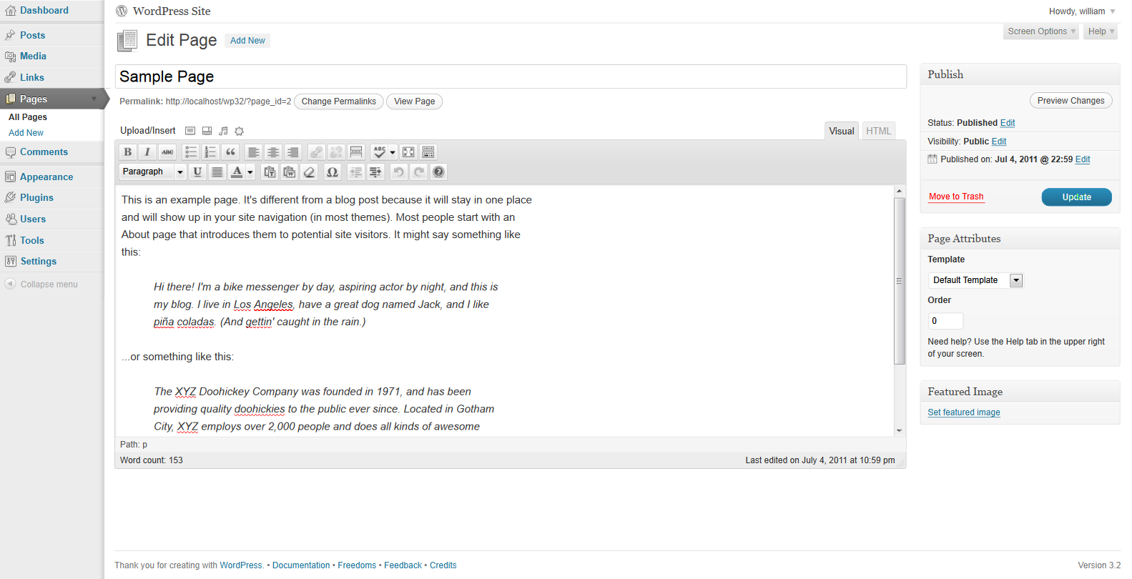Open the text color picker arrow

[x=250, y=172]
